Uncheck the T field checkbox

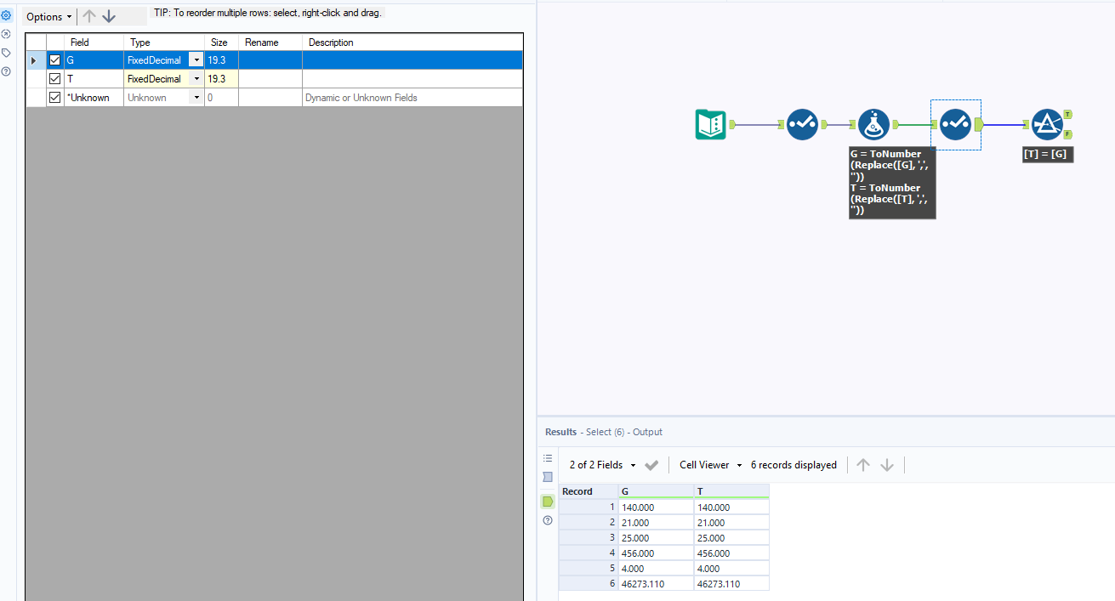(x=54, y=78)
